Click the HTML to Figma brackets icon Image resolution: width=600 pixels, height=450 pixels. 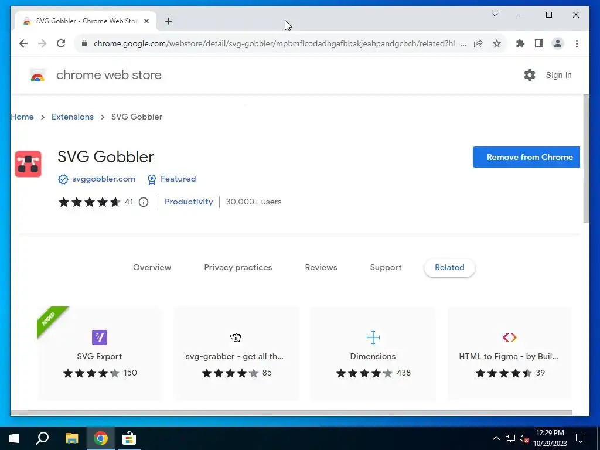pyautogui.click(x=510, y=337)
